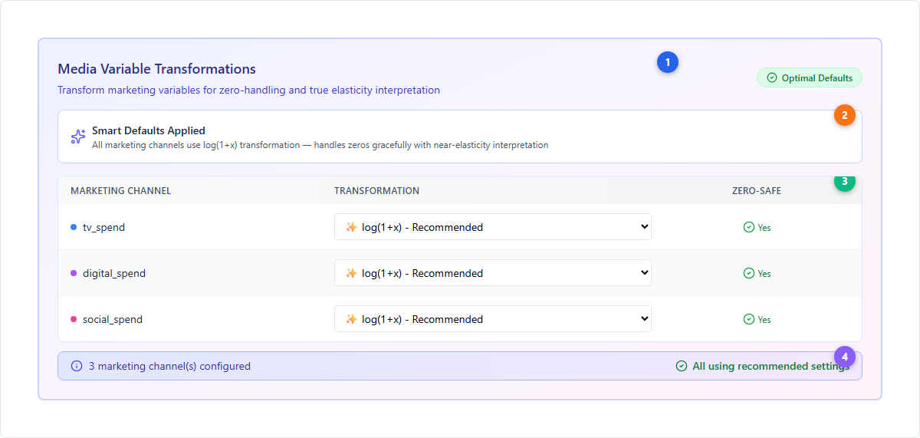
Task: Click the digital_spend channel name
Action: coord(114,273)
